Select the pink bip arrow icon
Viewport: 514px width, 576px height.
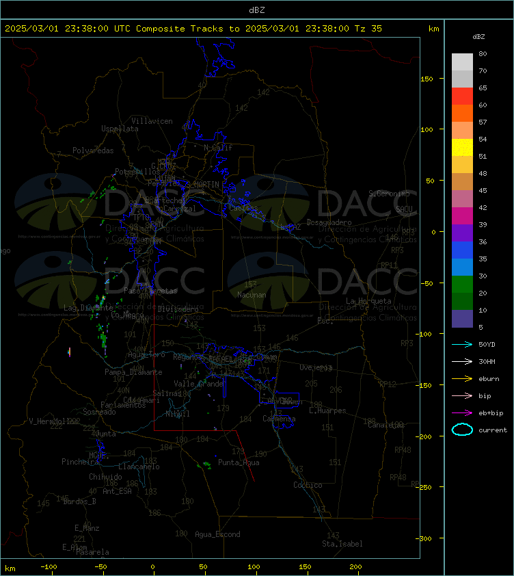tap(462, 395)
